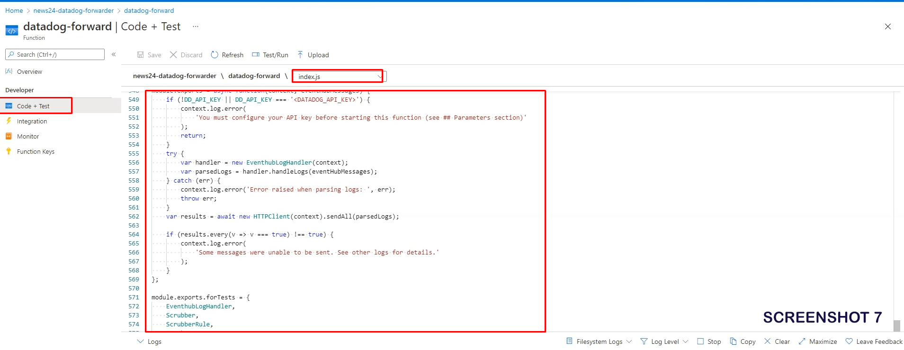Screen dimensions: 904x350
Task: Click the Upload arrow icon
Action: [x=300, y=55]
